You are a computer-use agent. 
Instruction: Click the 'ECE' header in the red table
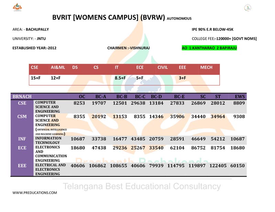pyautogui.click(x=140, y=67)
